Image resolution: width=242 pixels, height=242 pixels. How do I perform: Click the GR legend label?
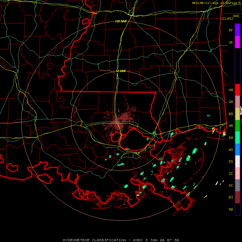(x=231, y=102)
